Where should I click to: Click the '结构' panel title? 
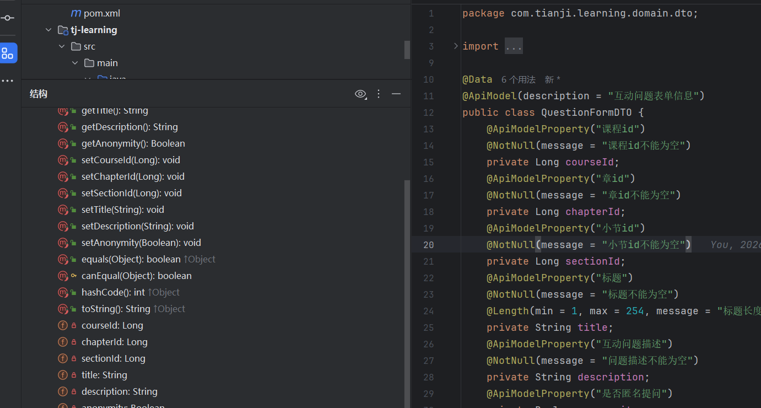[x=39, y=94]
